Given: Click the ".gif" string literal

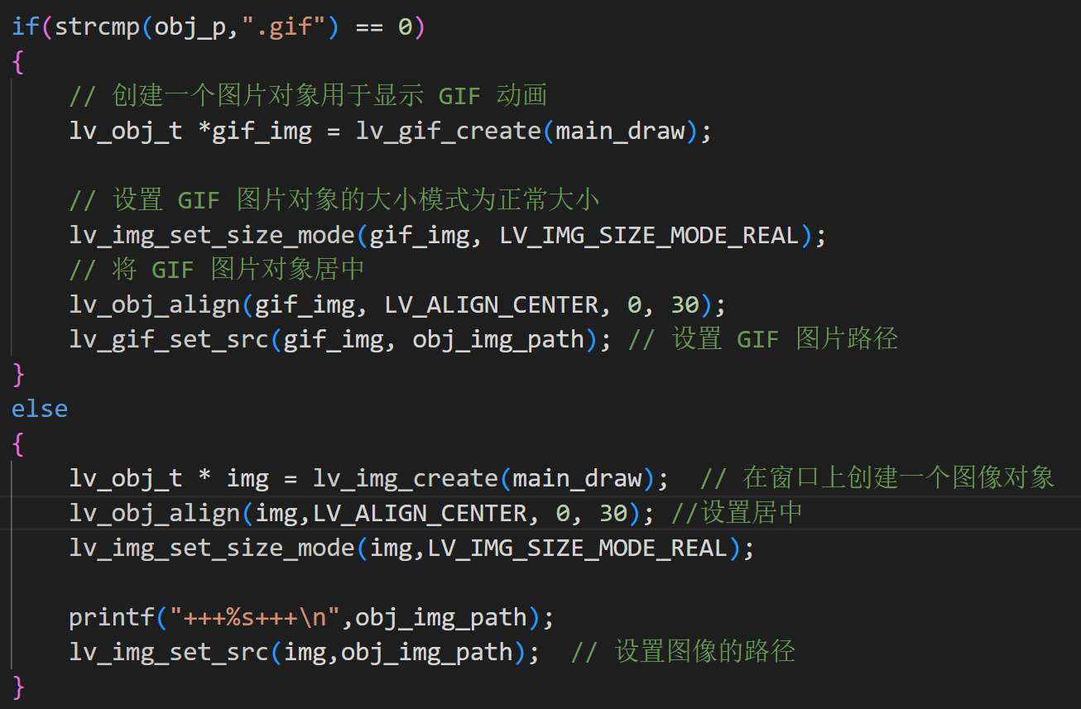Looking at the screenshot, I should point(286,26).
